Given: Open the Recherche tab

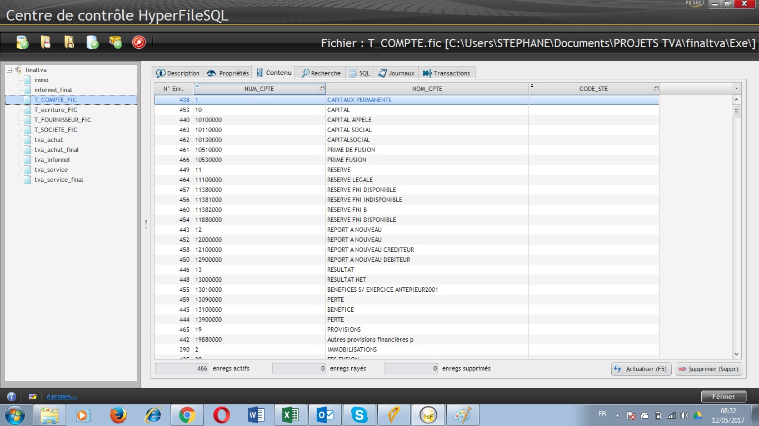Looking at the screenshot, I should (x=321, y=73).
